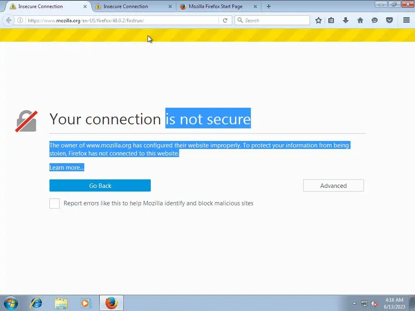Bookmark this page using the star icon
Screen dimensions: 415x311
click(319, 20)
